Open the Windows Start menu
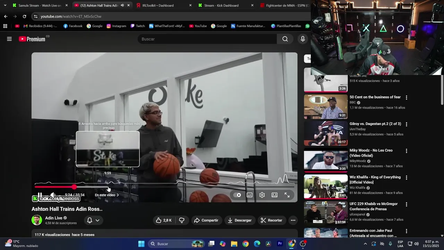Image resolution: width=444 pixels, height=250 pixels. [141, 244]
